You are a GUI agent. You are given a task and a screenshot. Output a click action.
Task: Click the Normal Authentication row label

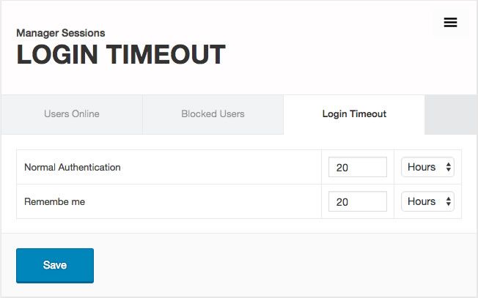click(73, 167)
